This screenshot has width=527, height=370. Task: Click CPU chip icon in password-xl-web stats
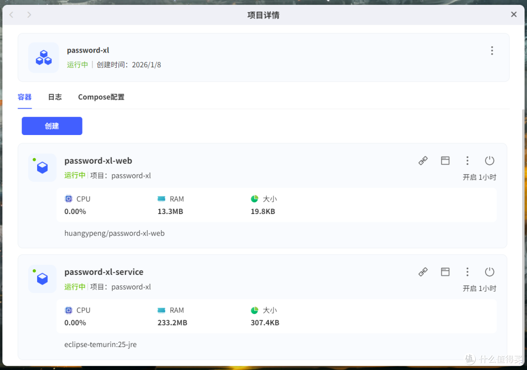click(x=68, y=199)
